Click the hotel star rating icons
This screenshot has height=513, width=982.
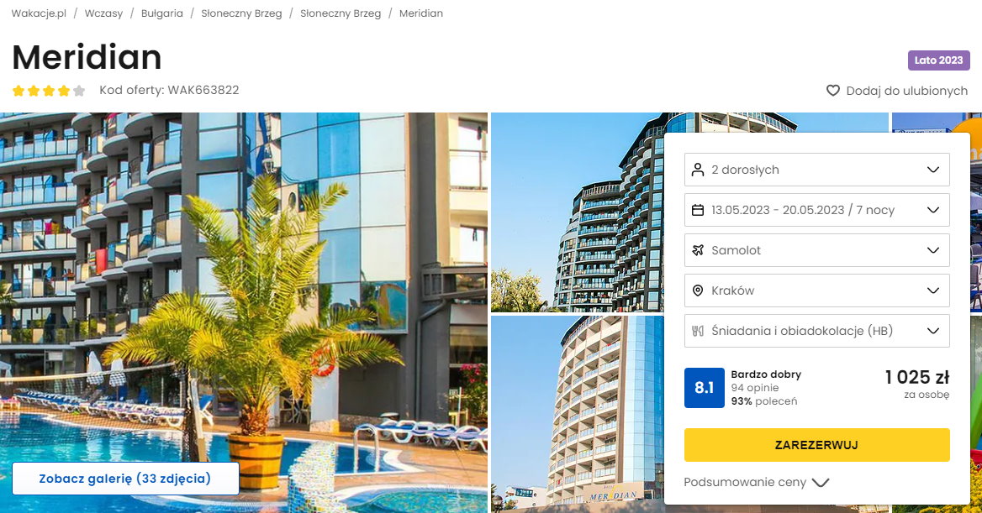click(49, 91)
